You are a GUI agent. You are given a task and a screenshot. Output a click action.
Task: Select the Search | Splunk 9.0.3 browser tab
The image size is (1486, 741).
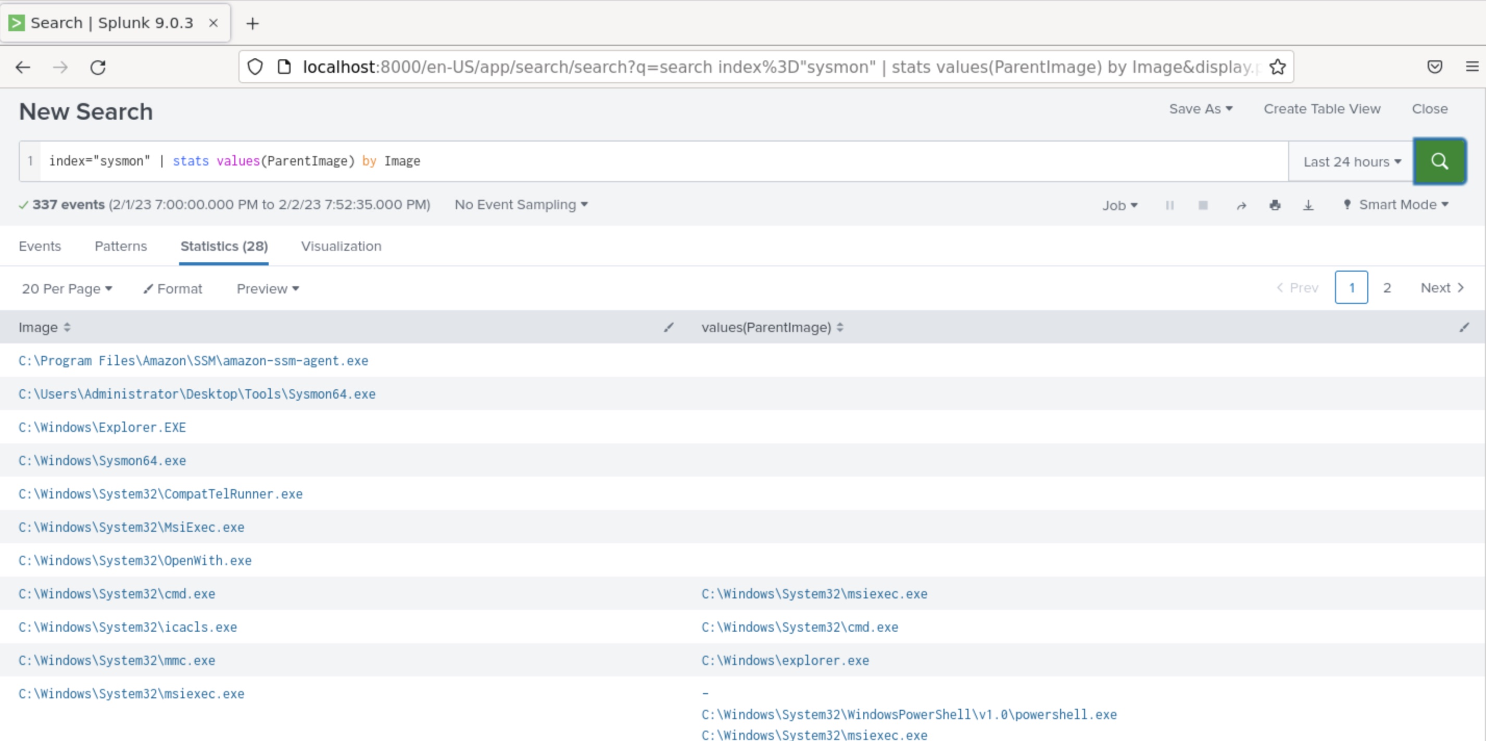tap(112, 23)
